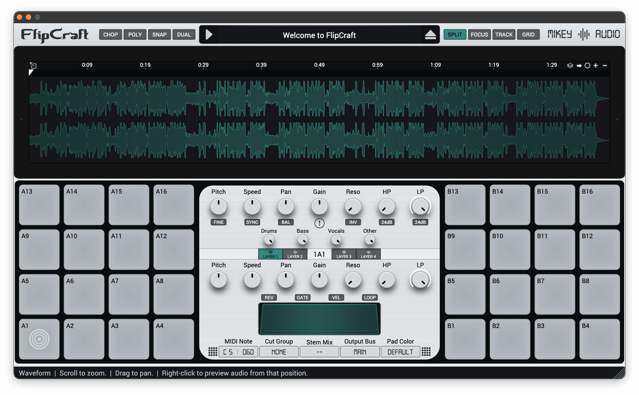Click the minus zoom-out icon on waveform
639x395 pixels.
(x=605, y=66)
